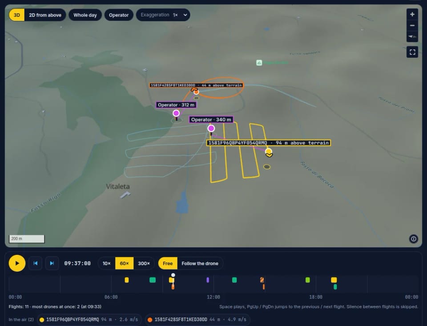The width and height of the screenshot is (427, 326).
Task: Start playback with the yellow play button
Action: pos(17,263)
